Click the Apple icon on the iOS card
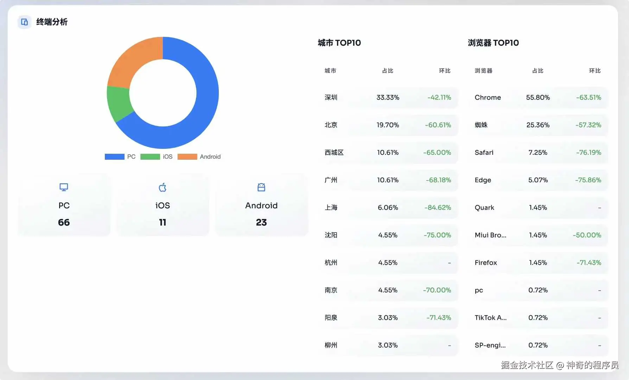 pos(162,187)
